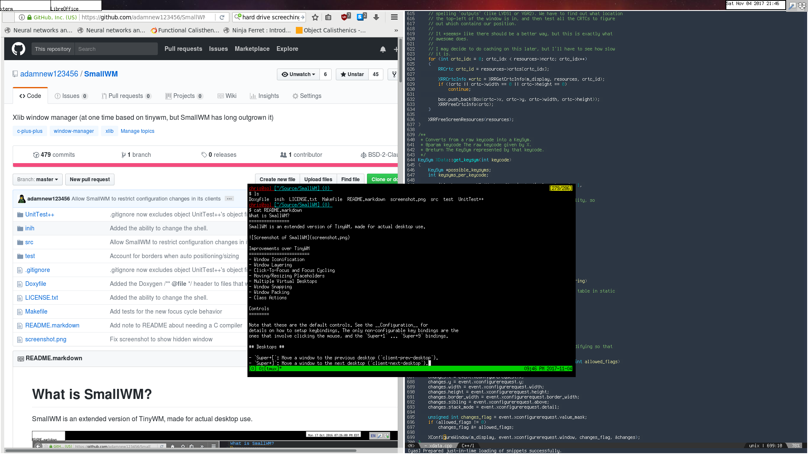Click the tray search tool icon
Image resolution: width=808 pixels, height=454 pixels.
[792, 5]
